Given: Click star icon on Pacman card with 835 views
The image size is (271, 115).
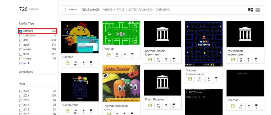Looking at the screenshot, I should click(x=249, y=105).
